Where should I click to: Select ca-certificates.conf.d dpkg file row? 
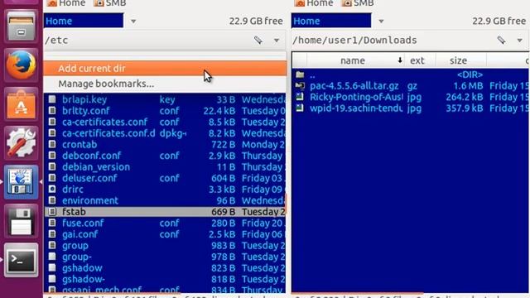coord(165,133)
